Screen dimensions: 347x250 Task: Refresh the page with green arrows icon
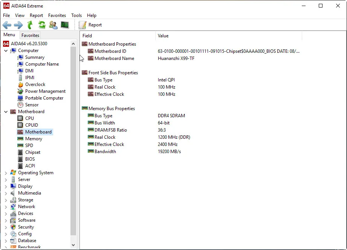pos(41,25)
